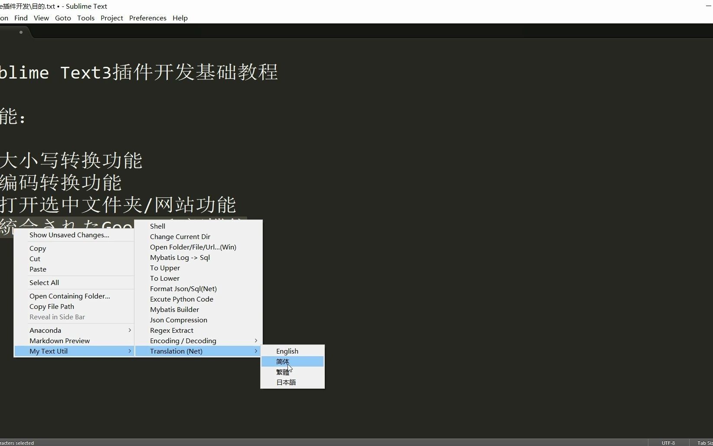Screen dimensions: 713x446
Task: Choose Copy File Path entry
Action: coord(74,306)
